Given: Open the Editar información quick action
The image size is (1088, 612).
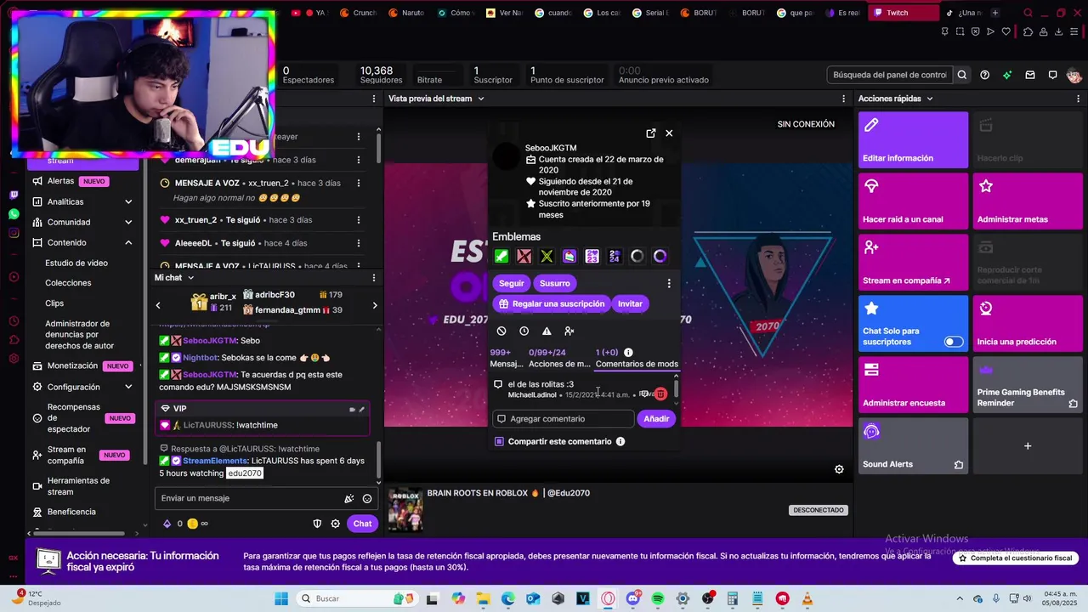Looking at the screenshot, I should (x=913, y=140).
